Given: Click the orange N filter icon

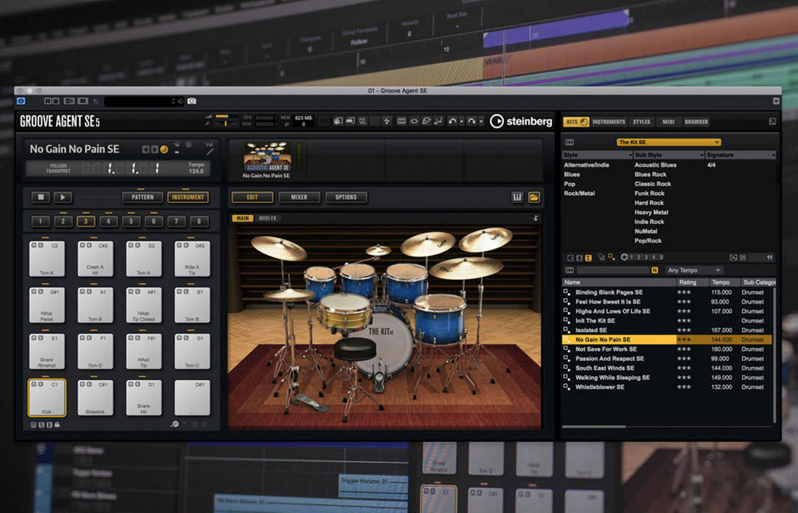Looking at the screenshot, I should coord(654,270).
